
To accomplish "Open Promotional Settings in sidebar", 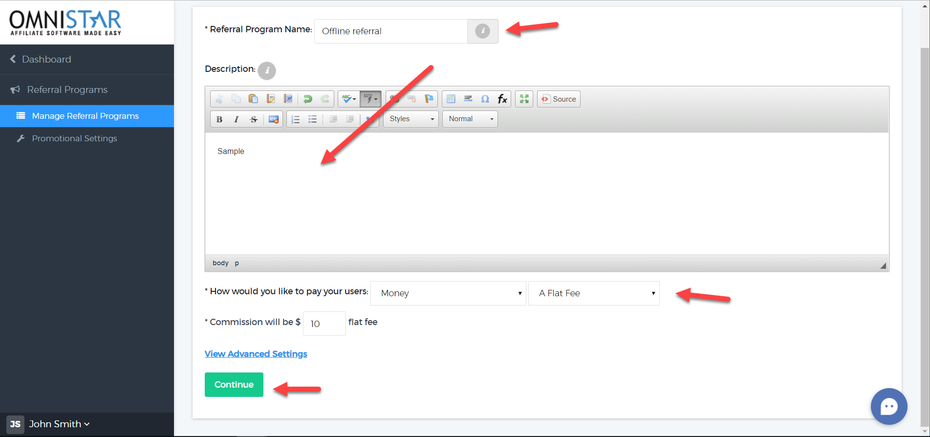I will pyautogui.click(x=87, y=138).
